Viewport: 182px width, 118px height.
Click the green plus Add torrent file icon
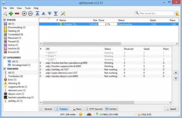tap(11, 13)
